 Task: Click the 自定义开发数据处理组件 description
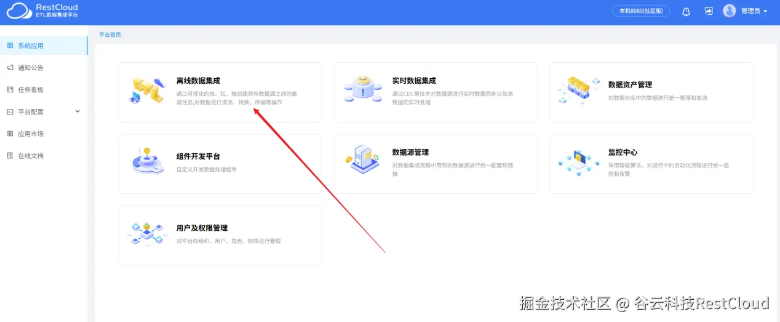click(206, 169)
